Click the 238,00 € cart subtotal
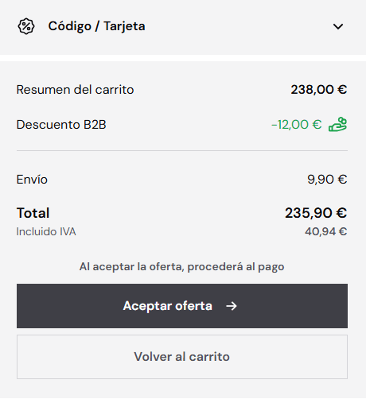The image size is (366, 399). coord(319,90)
